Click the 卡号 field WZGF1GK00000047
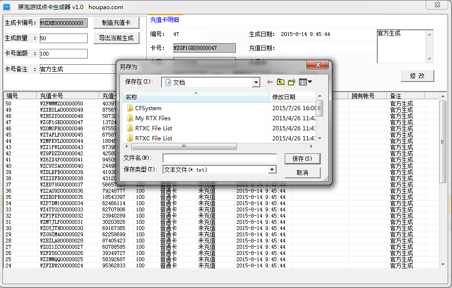 (x=204, y=48)
